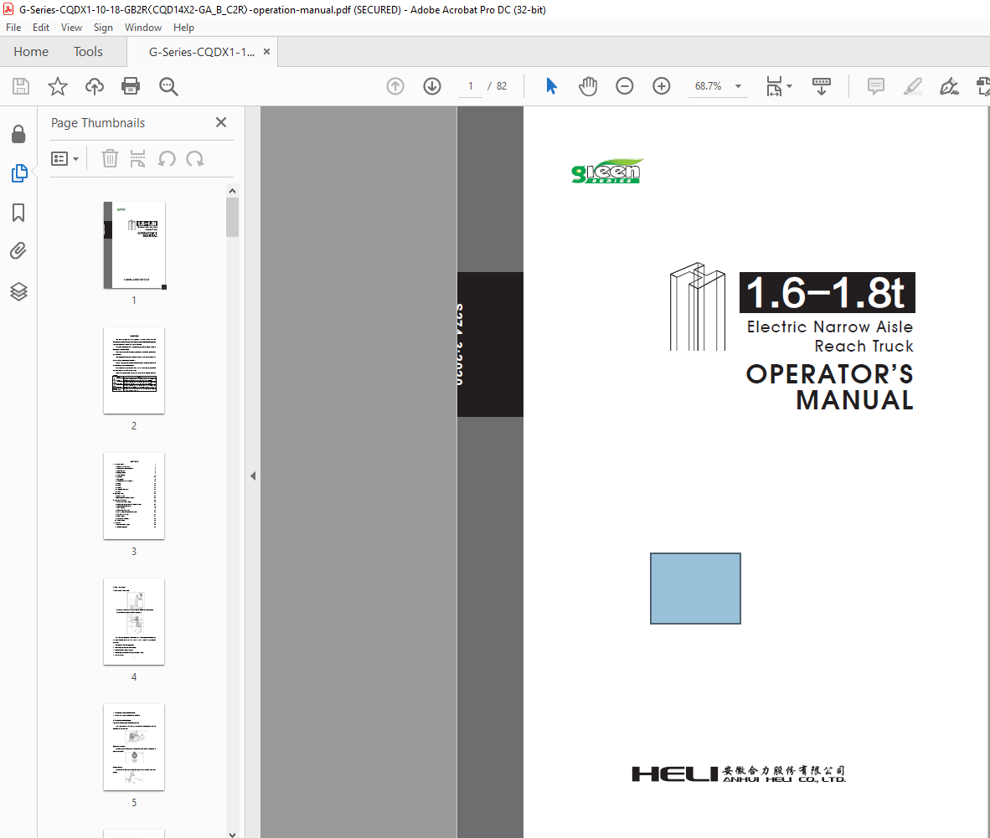The height and width of the screenshot is (838, 990).
Task: Select the Highlight text tool
Action: pos(913,86)
